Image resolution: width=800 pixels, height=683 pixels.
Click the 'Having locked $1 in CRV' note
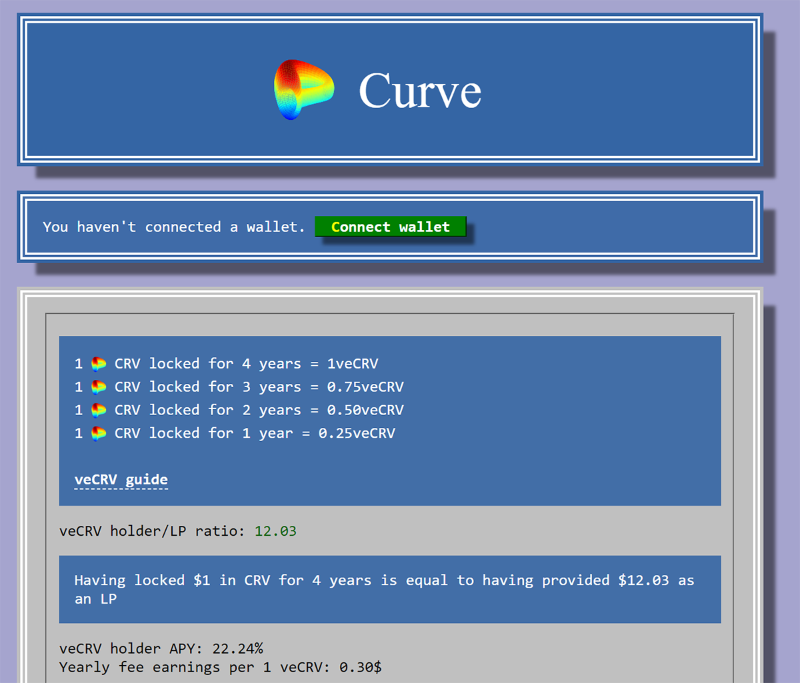coord(390,589)
